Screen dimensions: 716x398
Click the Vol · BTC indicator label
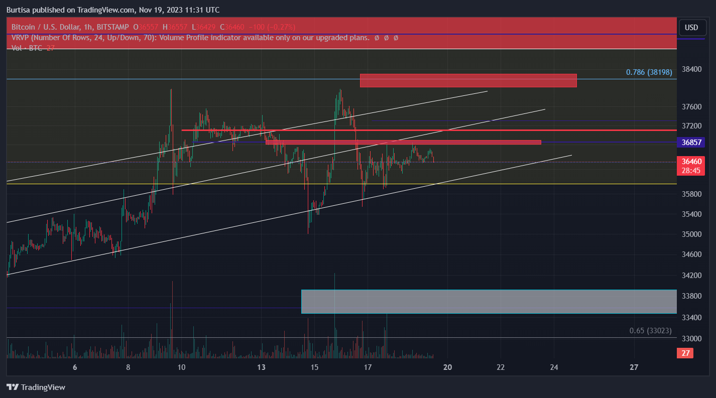click(33, 48)
